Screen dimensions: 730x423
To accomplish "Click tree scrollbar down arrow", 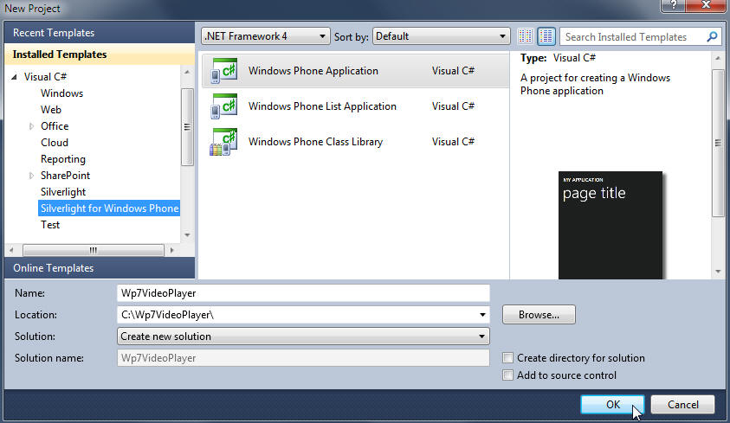I will (187, 234).
